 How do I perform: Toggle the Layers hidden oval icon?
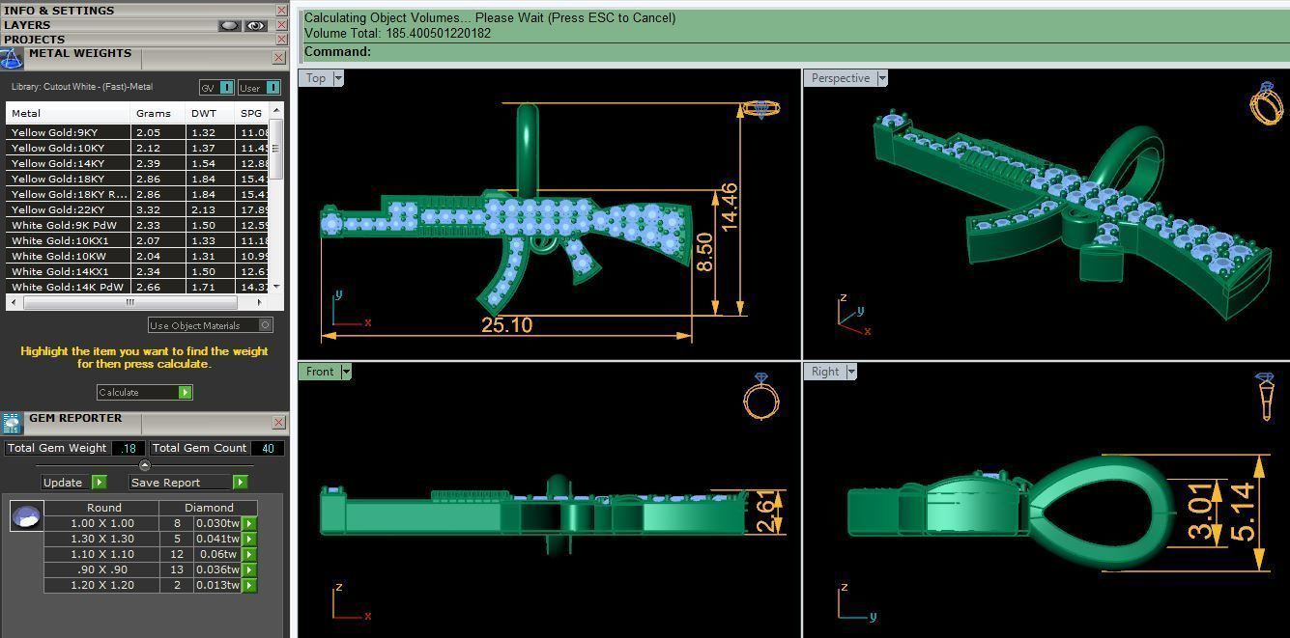point(229,26)
